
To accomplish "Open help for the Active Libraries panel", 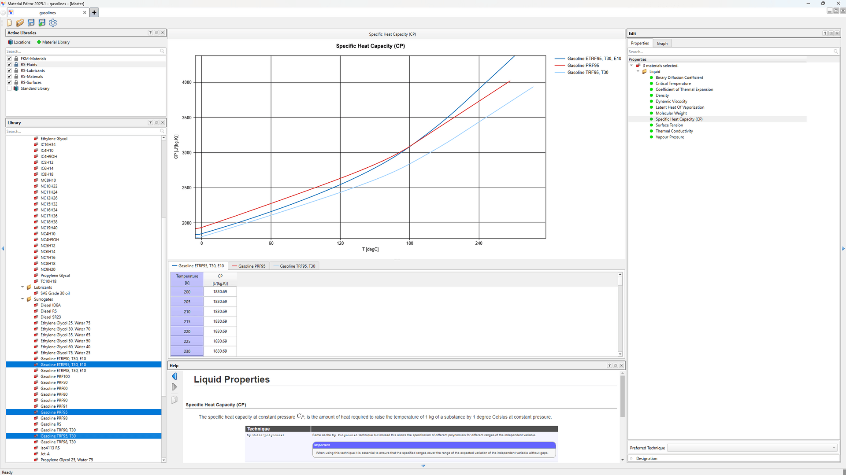I will (150, 33).
